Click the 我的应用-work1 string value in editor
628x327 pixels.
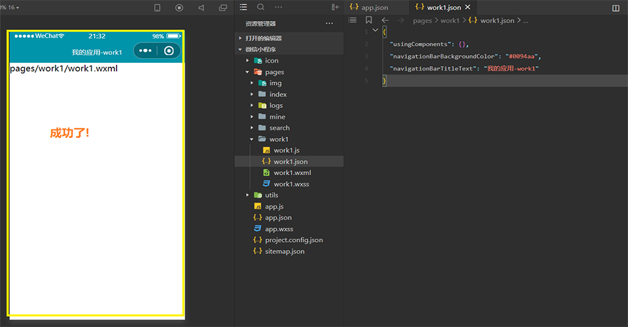(x=511, y=69)
